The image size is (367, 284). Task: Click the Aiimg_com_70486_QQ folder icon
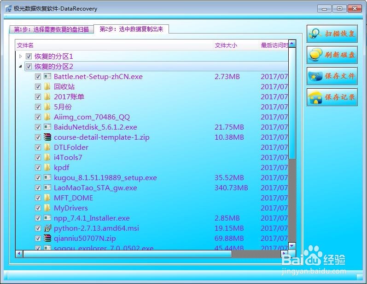[47, 117]
